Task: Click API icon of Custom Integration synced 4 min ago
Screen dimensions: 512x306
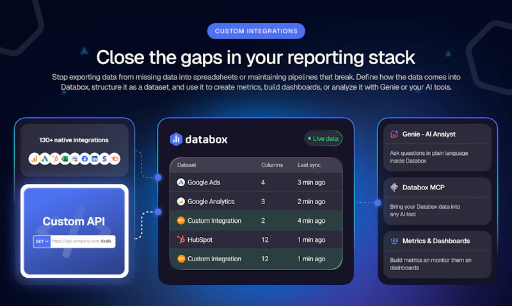Action: (181, 220)
